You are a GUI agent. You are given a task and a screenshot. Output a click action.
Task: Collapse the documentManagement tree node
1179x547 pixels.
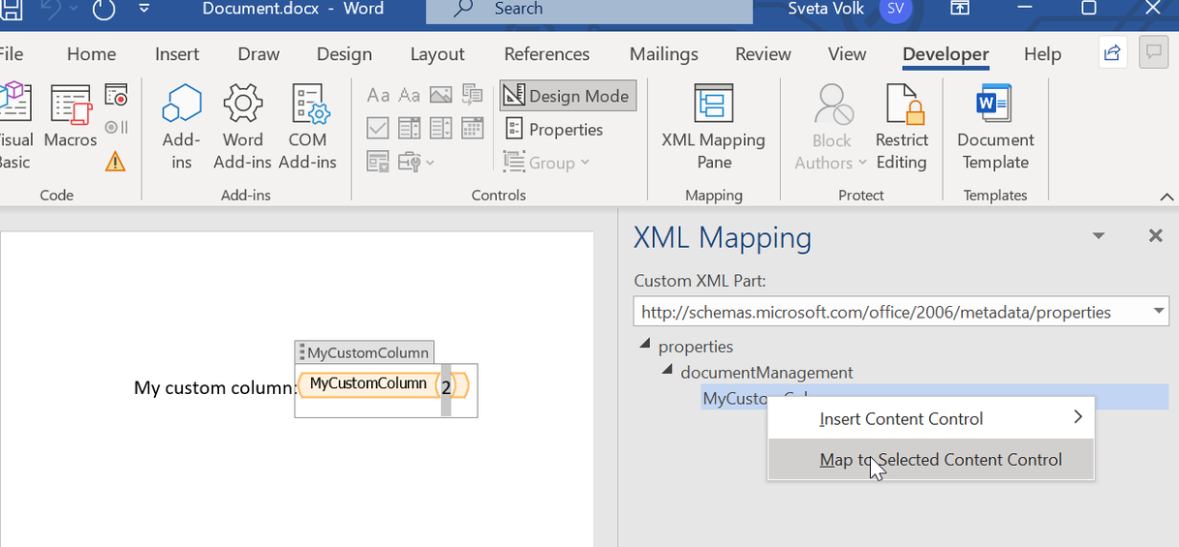point(667,372)
